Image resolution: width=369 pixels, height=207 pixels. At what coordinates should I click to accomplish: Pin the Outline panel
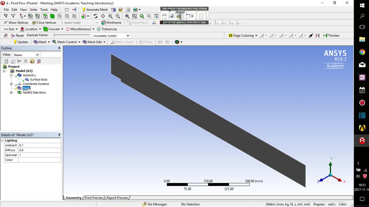(x=59, y=48)
